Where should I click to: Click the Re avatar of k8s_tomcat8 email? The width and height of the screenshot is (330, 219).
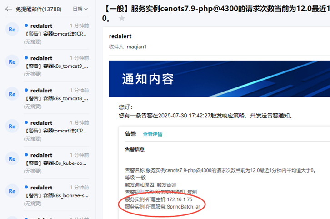coord(12,94)
